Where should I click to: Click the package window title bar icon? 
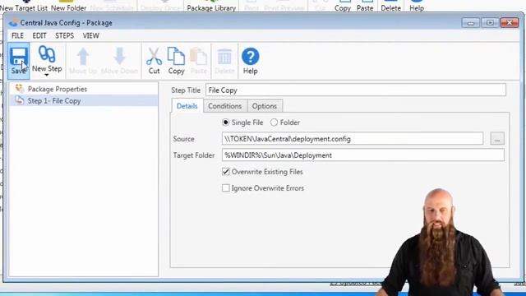13,23
